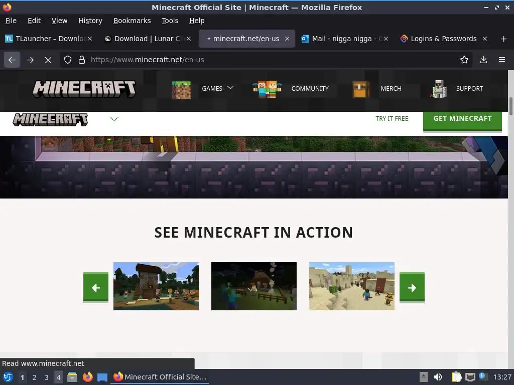Close the TLauncher tab
Screen dimensions: 514x385
(90, 39)
